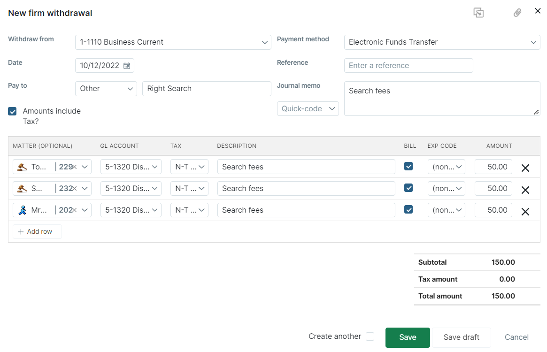Click the gavel icon for matter 232

point(23,188)
